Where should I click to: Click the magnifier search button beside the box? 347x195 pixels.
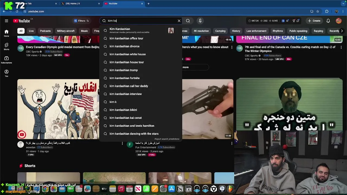tap(188, 21)
